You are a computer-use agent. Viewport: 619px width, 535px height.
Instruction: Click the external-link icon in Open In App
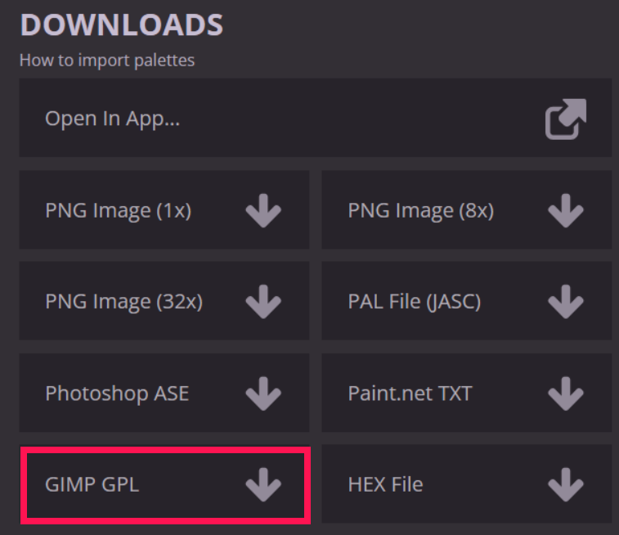(566, 119)
